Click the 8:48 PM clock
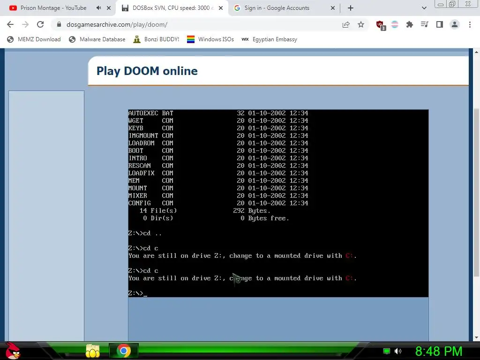 point(439,351)
